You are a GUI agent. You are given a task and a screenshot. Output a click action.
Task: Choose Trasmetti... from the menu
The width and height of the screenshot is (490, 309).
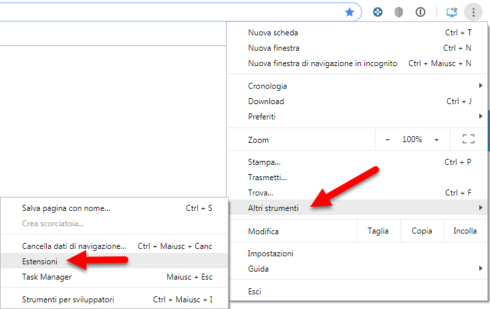point(357,178)
